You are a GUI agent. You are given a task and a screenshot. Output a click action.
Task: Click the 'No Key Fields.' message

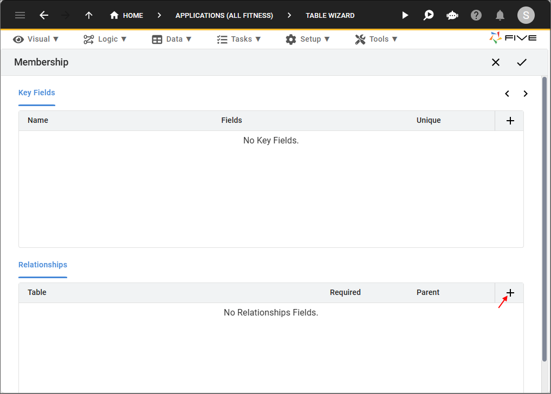point(271,141)
